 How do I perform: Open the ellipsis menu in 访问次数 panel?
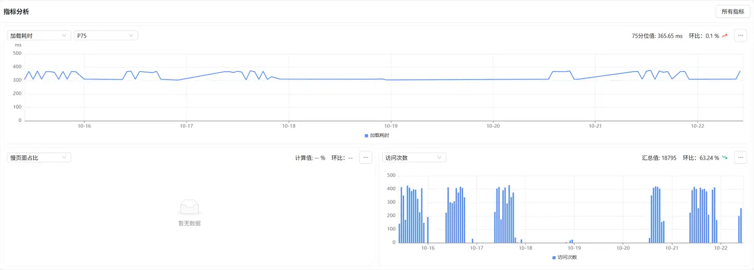click(740, 157)
